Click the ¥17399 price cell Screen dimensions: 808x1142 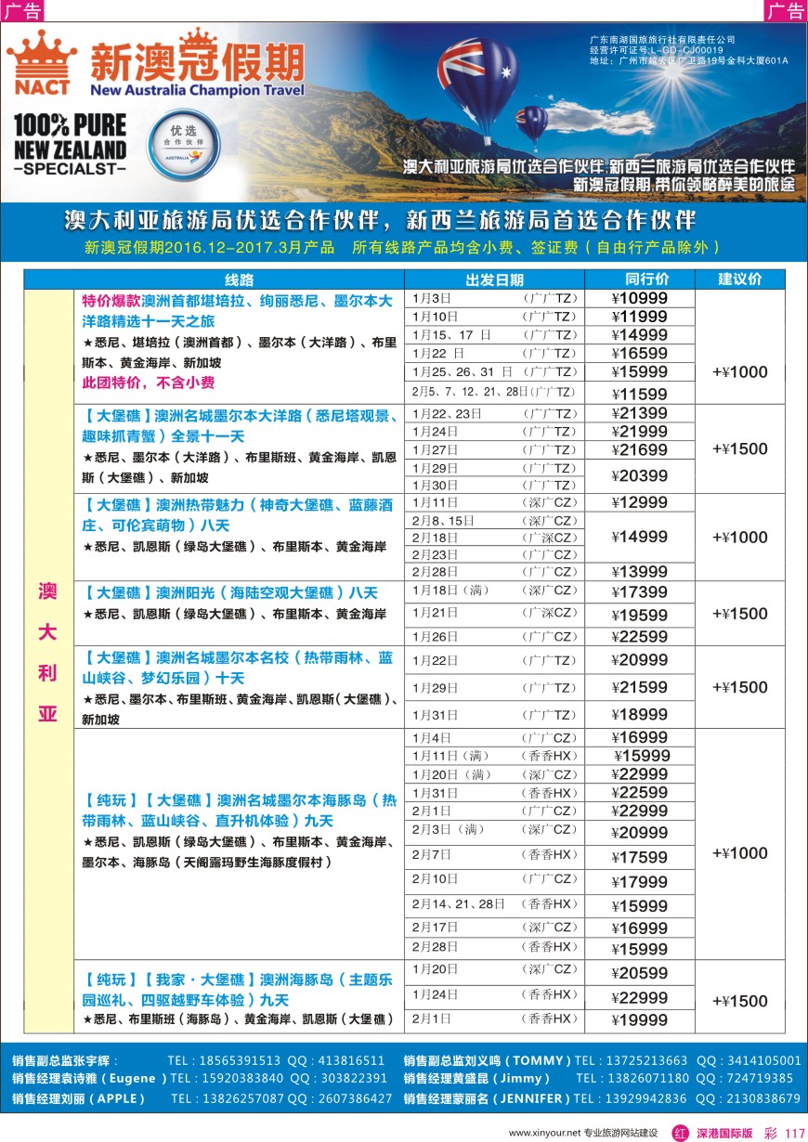click(640, 591)
